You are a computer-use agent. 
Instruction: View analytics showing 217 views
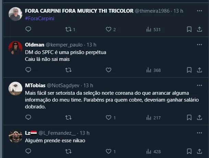pyautogui.click(x=153, y=118)
